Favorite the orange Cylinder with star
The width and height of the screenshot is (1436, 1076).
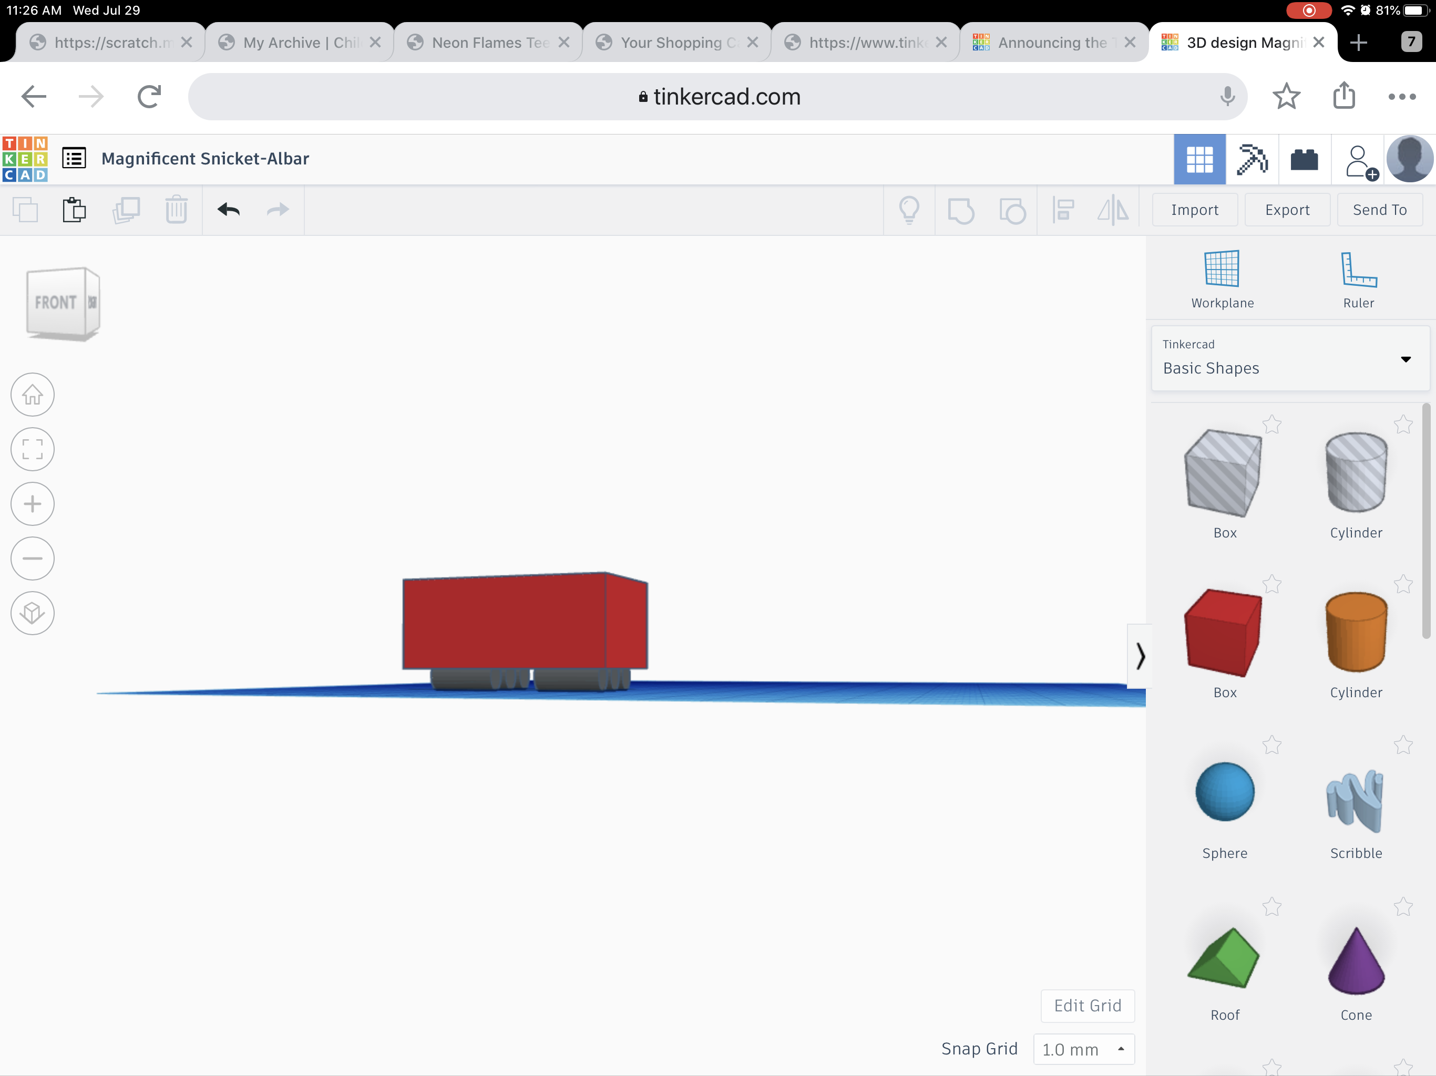coord(1403,584)
